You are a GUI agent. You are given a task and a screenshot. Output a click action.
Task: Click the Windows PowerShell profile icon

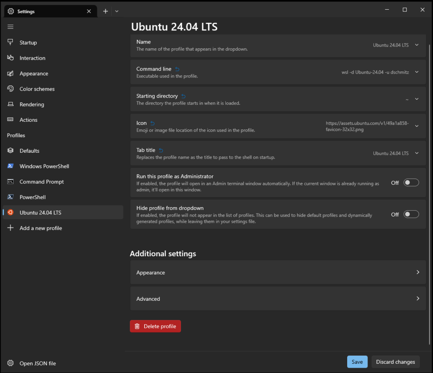coord(11,166)
